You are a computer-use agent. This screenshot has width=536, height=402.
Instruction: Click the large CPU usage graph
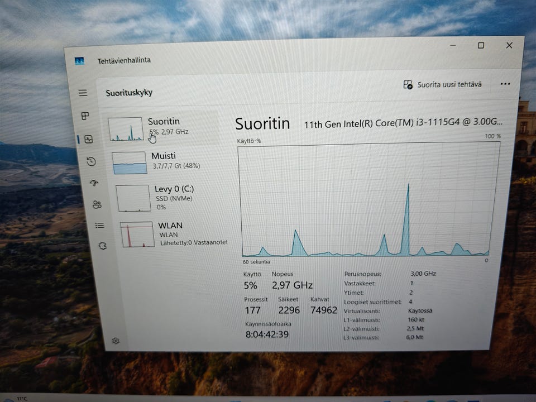click(368, 199)
